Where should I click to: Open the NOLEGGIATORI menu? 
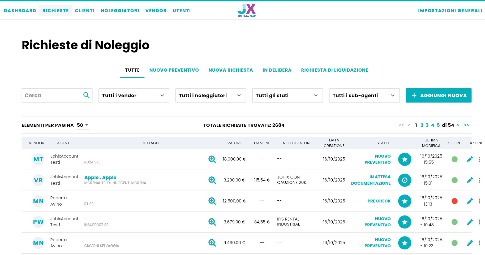[120, 11]
